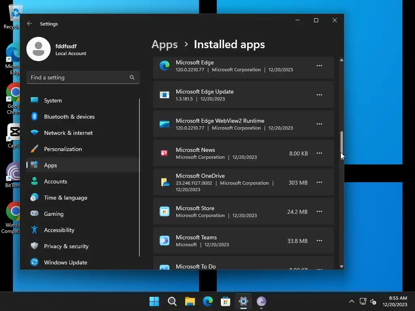Click the 33.8 MB size value
Screen dimensions: 415x311
coord(297,241)
